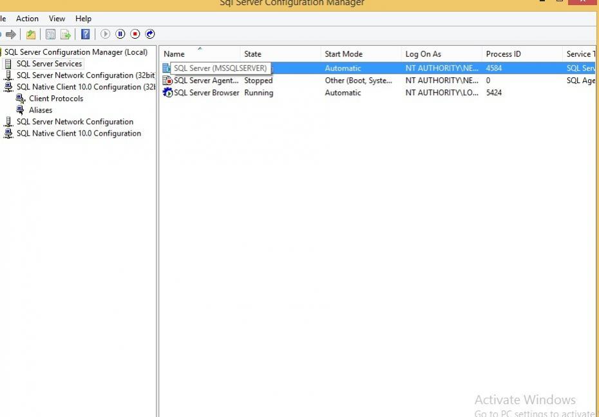Click the Start Service play icon

pos(105,34)
